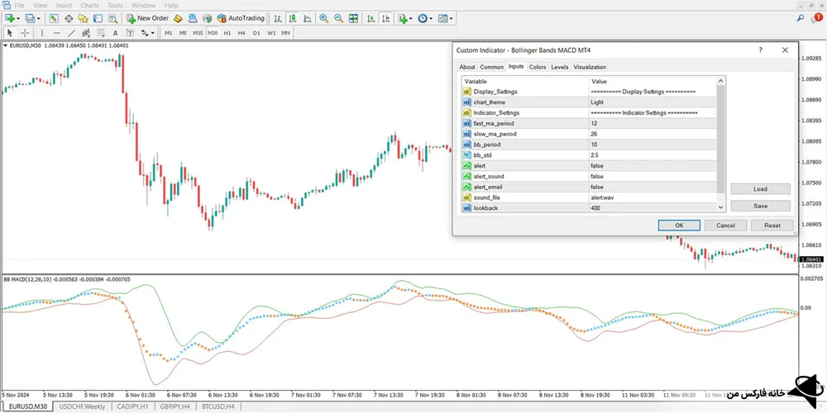Select Candlesticks chart display icon

coord(293,18)
